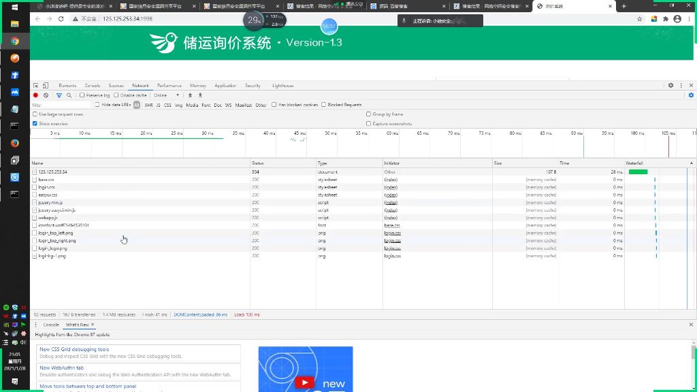The height and width of the screenshot is (392, 697).
Task: Open Firefox from the taskbar
Action: tap(15, 143)
